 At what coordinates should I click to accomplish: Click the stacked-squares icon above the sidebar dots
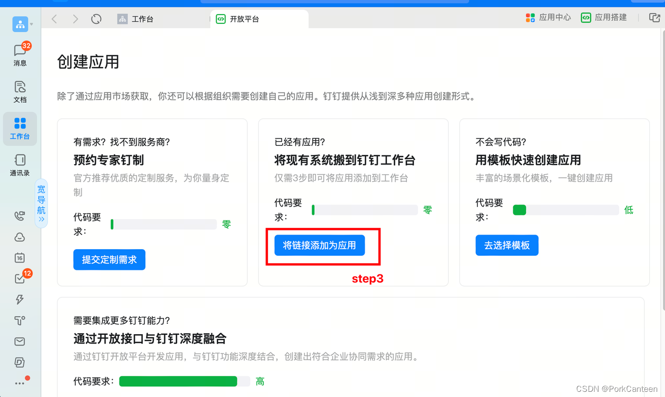click(20, 362)
